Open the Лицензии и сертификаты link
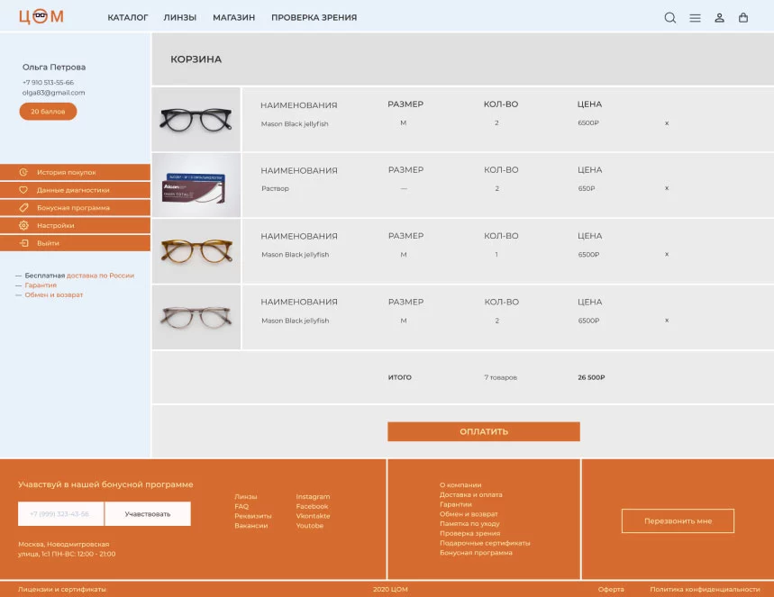 click(x=61, y=589)
